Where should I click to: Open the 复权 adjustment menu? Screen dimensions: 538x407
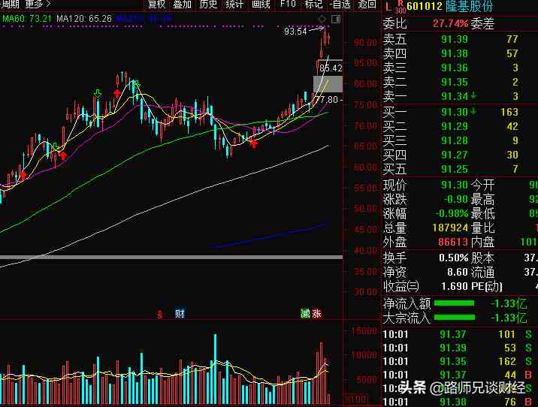157,4
